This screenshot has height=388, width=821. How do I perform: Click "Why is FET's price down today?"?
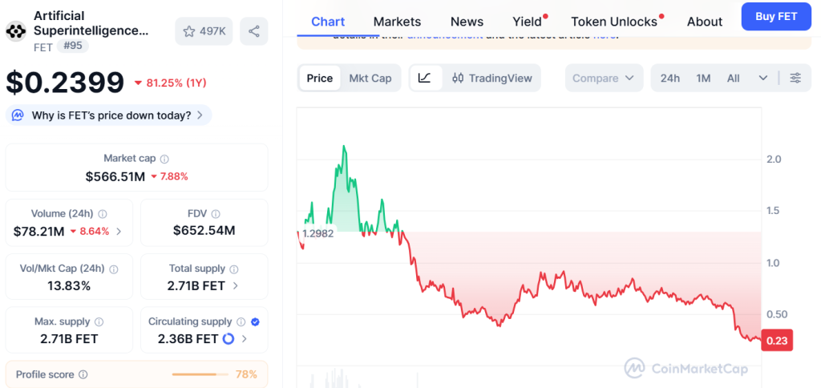pos(110,115)
